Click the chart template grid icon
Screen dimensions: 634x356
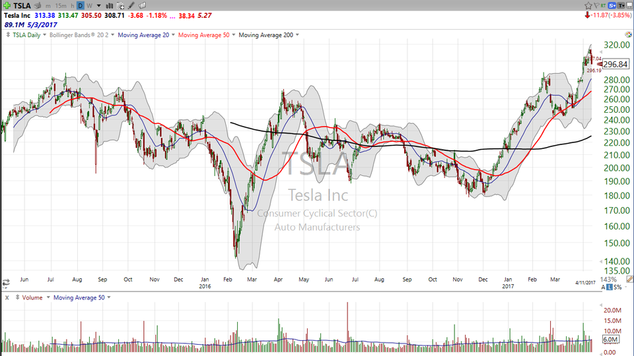click(120, 6)
